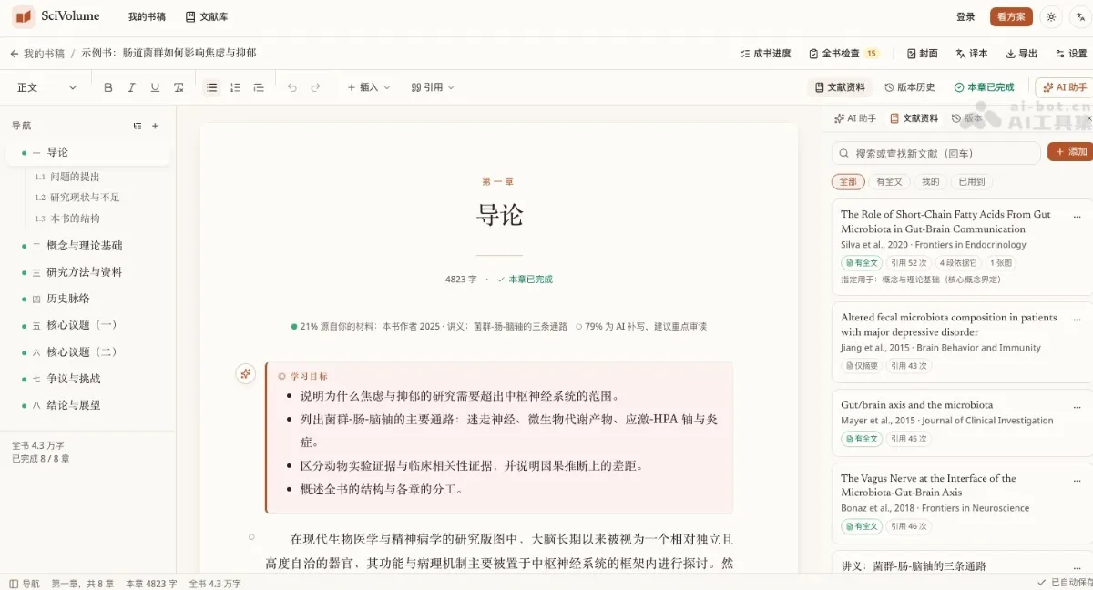
Task: Jump to section 1.2 研究现状与不足
Action: pyautogui.click(x=77, y=198)
